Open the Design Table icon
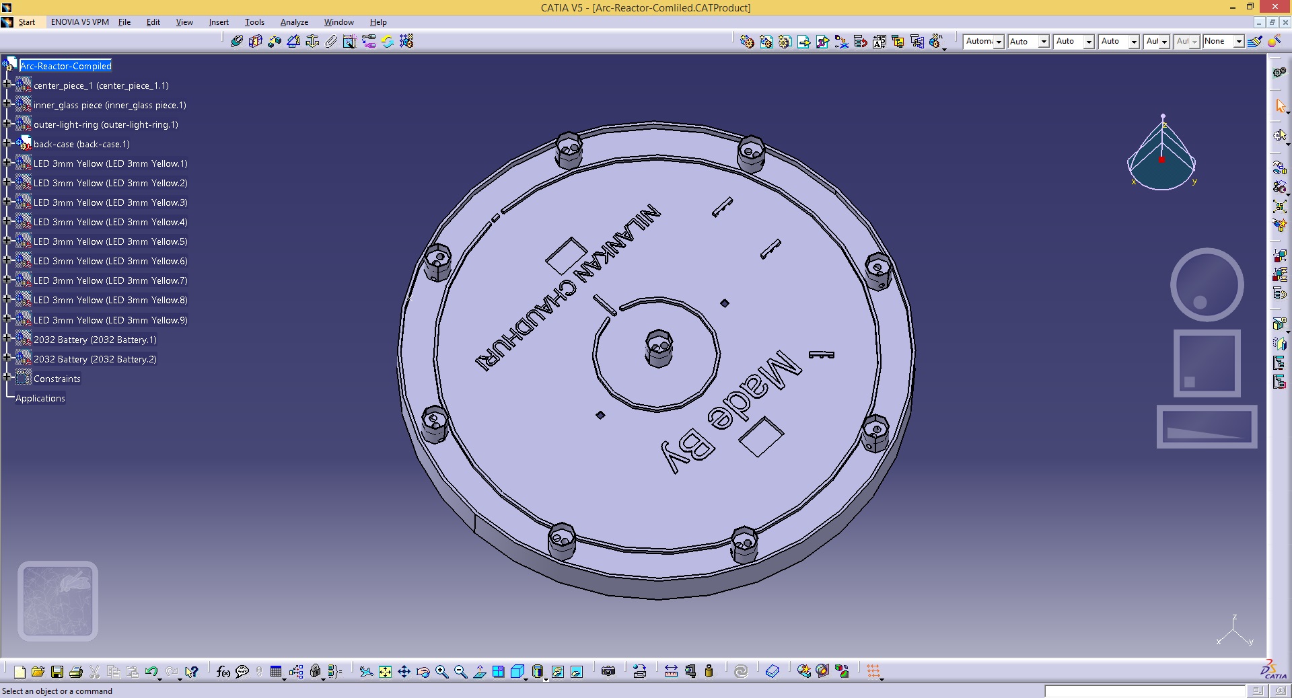1292x698 pixels. click(276, 671)
